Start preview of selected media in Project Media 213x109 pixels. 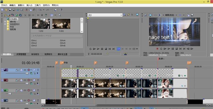click(38, 15)
